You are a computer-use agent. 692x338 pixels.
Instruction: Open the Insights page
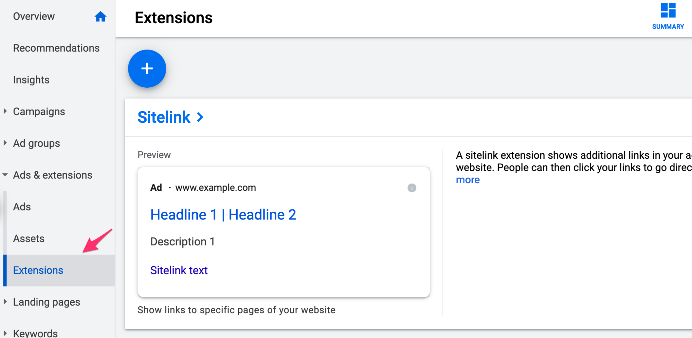31,80
